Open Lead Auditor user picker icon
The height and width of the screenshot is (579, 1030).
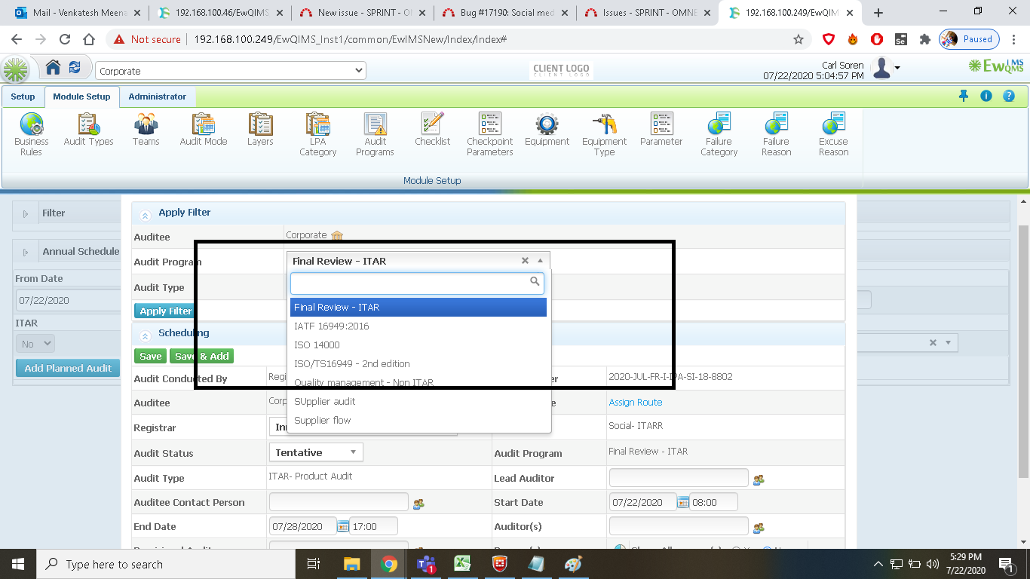(x=759, y=479)
